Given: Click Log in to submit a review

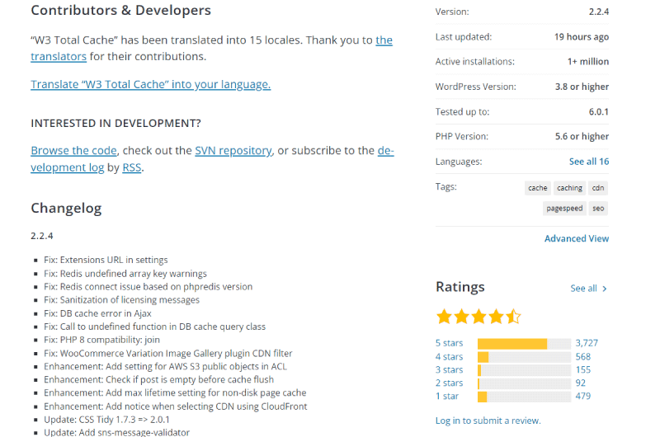Looking at the screenshot, I should click(x=488, y=421).
